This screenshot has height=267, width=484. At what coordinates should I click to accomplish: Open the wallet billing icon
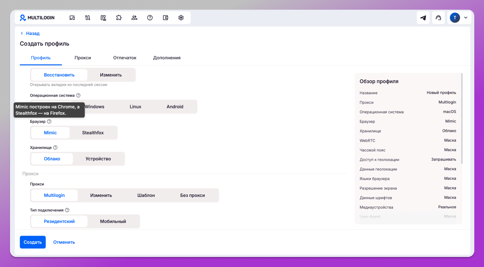click(166, 18)
